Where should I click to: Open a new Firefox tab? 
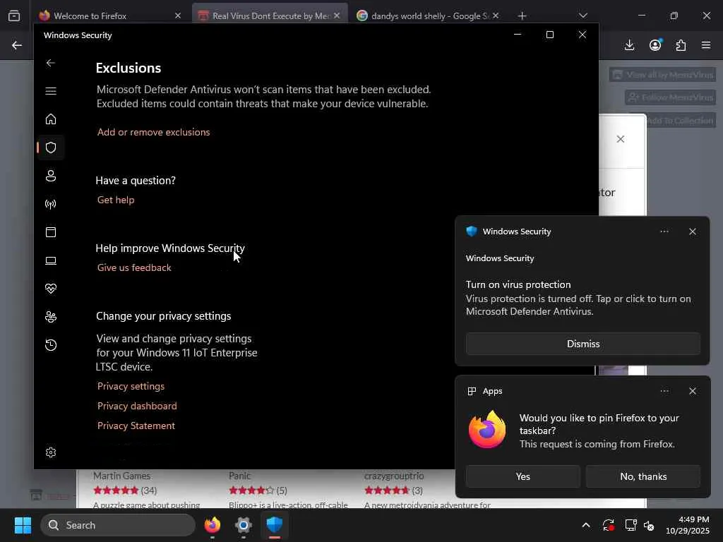tap(522, 16)
